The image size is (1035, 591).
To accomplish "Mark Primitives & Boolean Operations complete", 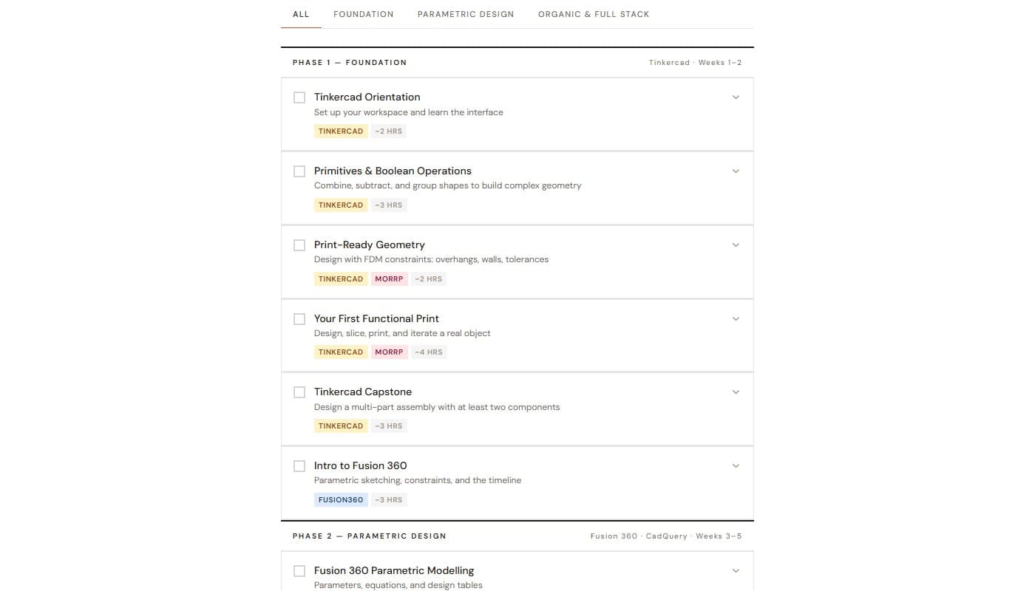I will (299, 171).
